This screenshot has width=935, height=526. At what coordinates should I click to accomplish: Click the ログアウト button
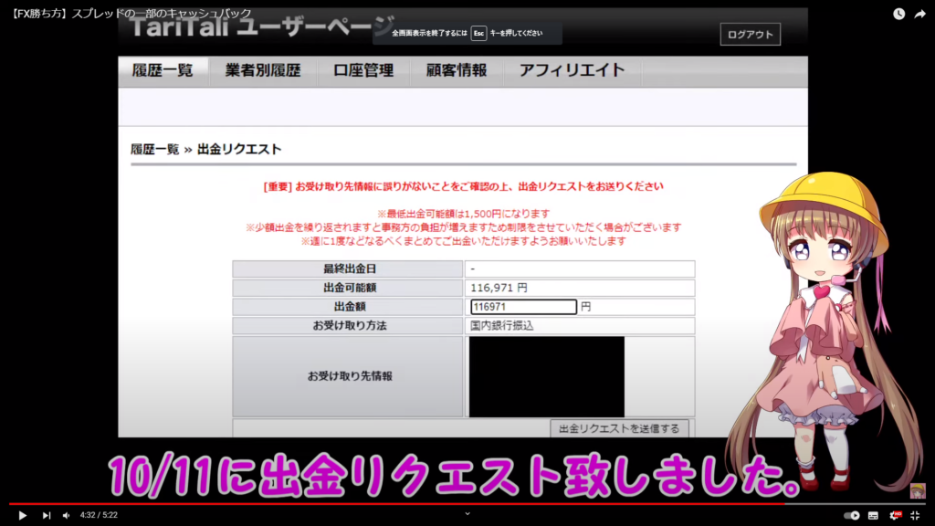(751, 35)
